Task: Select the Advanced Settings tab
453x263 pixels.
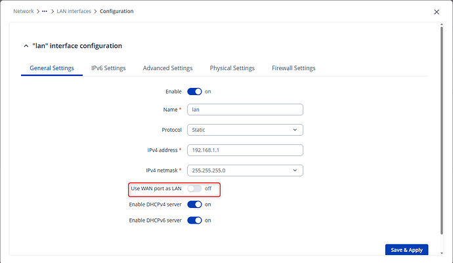Action: tap(167, 68)
